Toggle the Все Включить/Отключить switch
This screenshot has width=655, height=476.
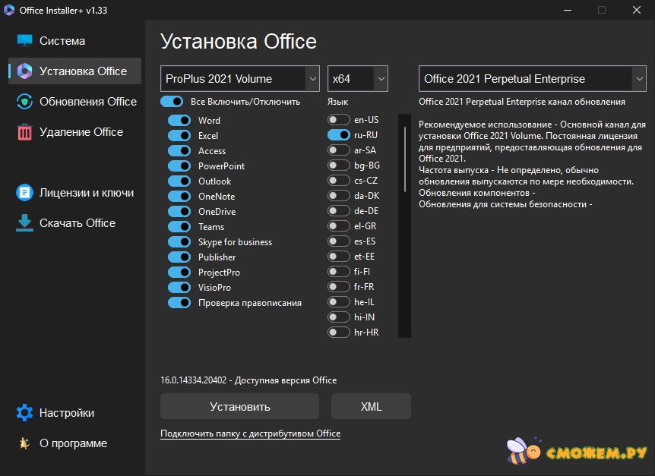tap(172, 102)
